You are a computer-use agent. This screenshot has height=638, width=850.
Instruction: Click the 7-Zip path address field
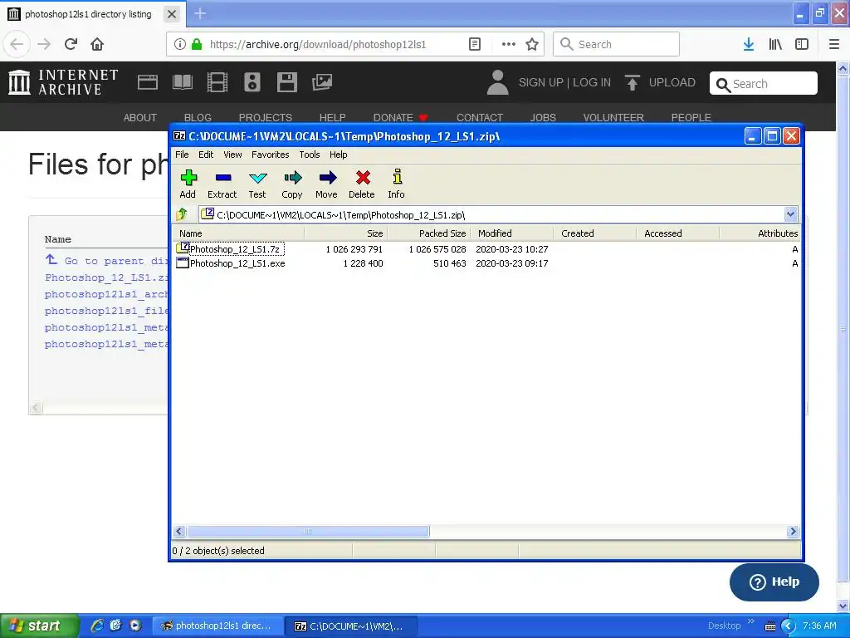[x=491, y=214]
